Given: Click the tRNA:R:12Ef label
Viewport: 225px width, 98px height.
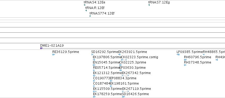Looking at the screenshot, I should [x=95, y=8].
